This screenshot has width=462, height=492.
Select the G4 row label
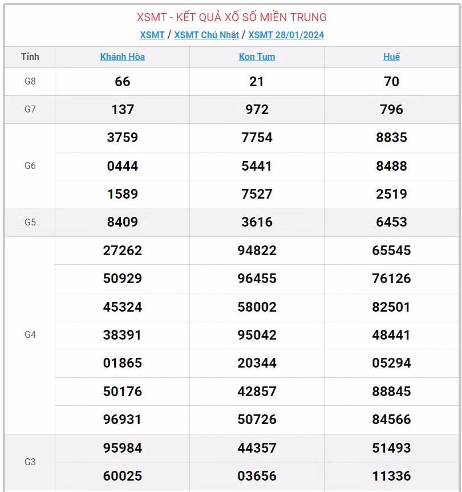30,334
